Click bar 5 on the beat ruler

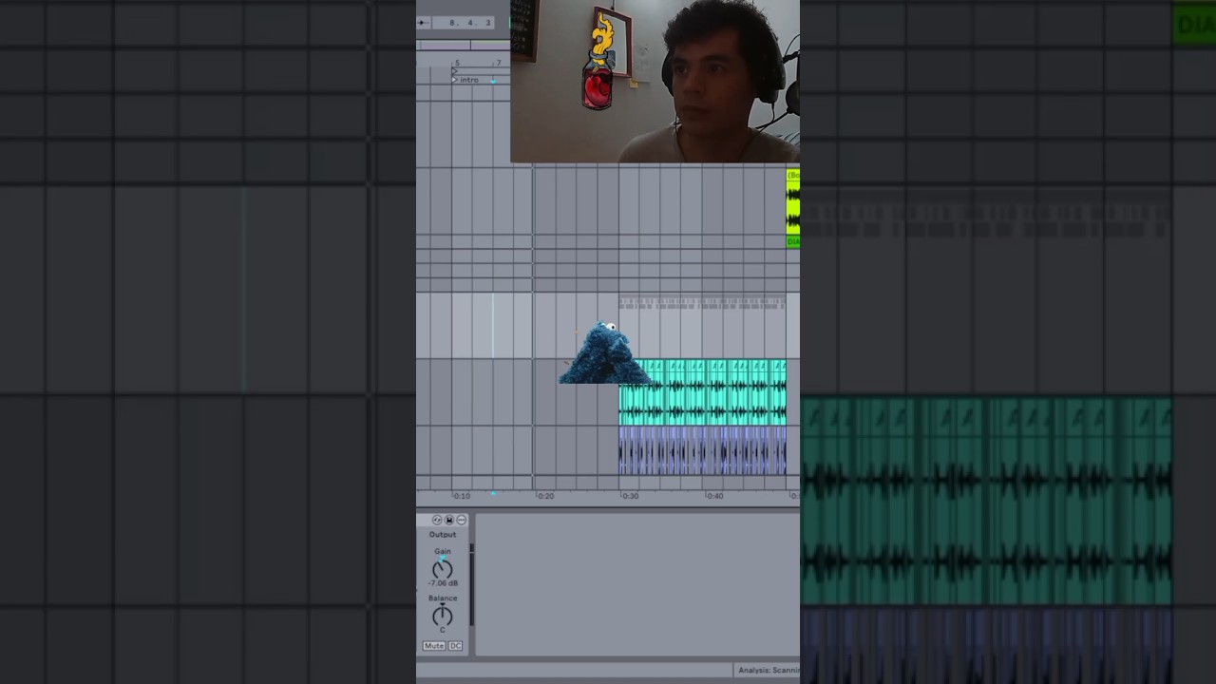point(457,64)
